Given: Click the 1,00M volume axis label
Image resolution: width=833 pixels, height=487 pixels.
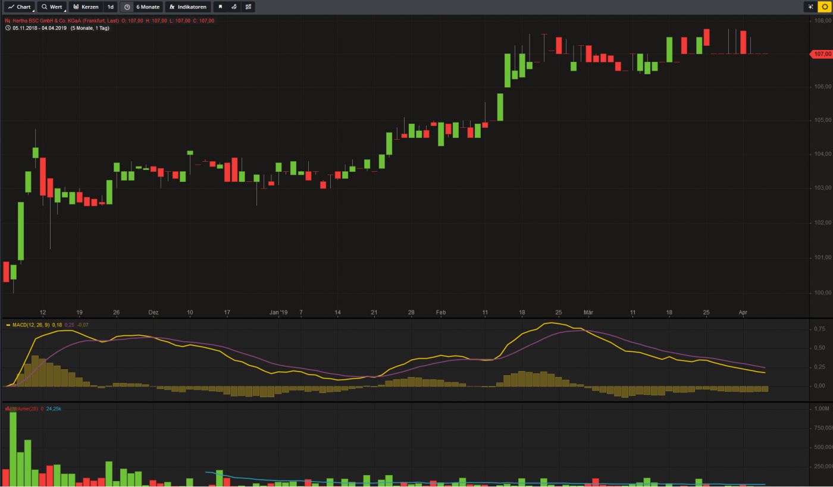Looking at the screenshot, I should coord(822,409).
